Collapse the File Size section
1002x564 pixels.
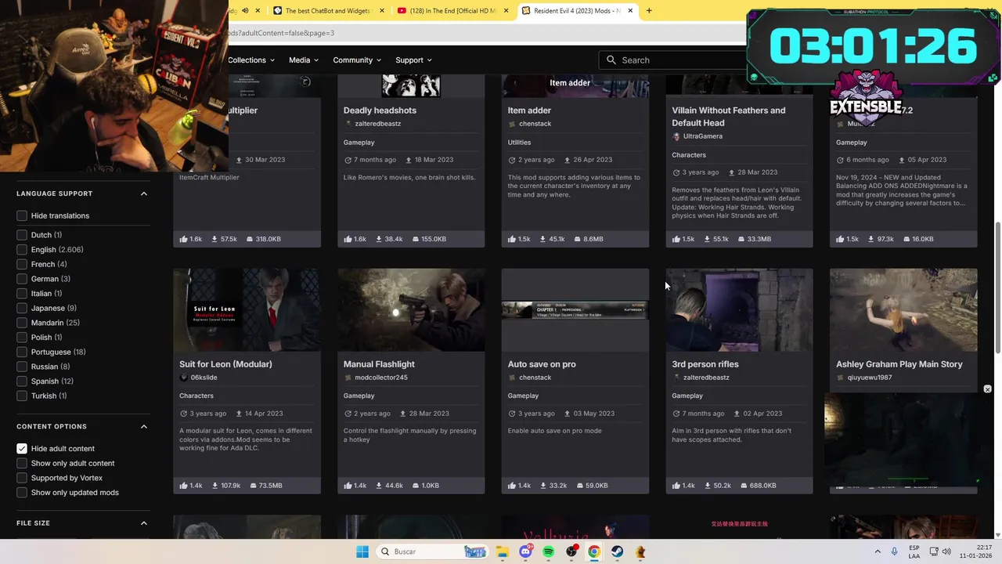(144, 523)
